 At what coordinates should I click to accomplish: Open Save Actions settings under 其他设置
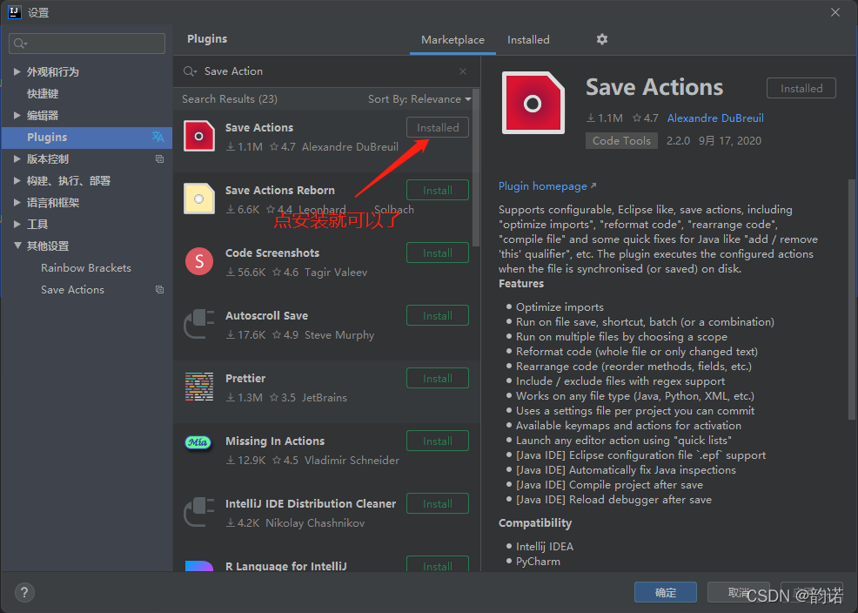pyautogui.click(x=72, y=290)
